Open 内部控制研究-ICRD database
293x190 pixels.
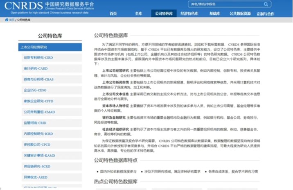[x=52, y=134]
